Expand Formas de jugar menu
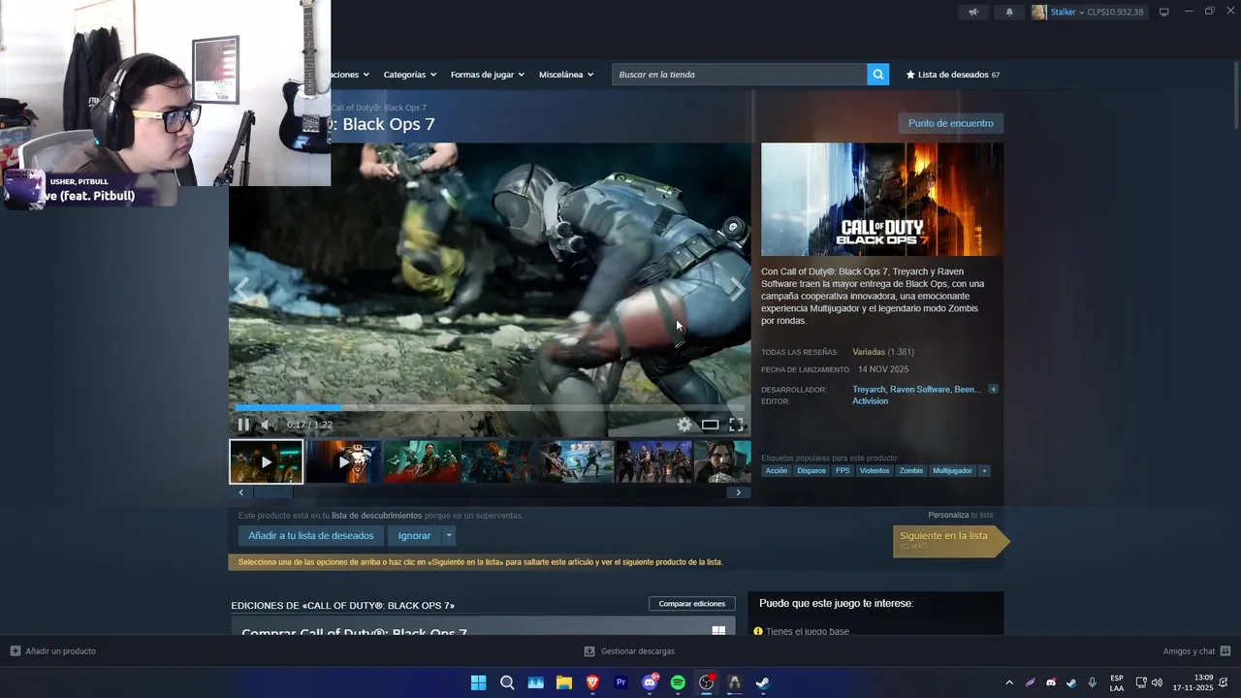Image resolution: width=1241 pixels, height=698 pixels. click(x=487, y=75)
